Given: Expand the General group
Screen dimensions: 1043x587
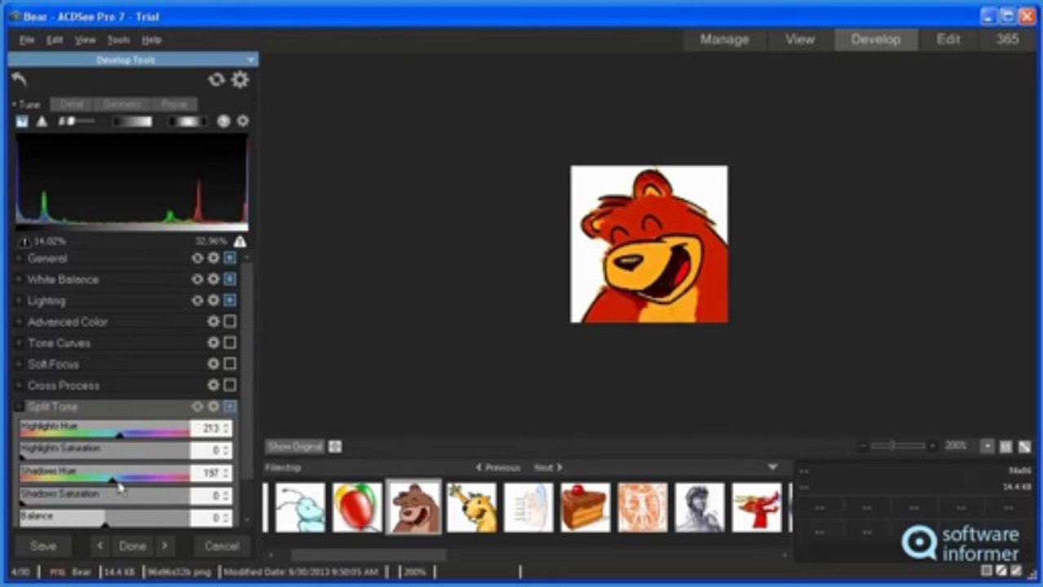Looking at the screenshot, I should click(20, 258).
